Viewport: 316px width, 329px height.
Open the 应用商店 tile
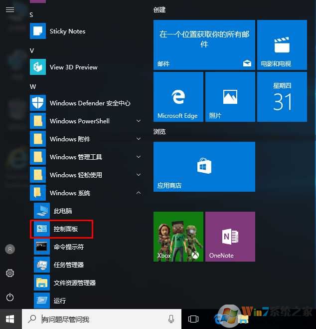[204, 166]
